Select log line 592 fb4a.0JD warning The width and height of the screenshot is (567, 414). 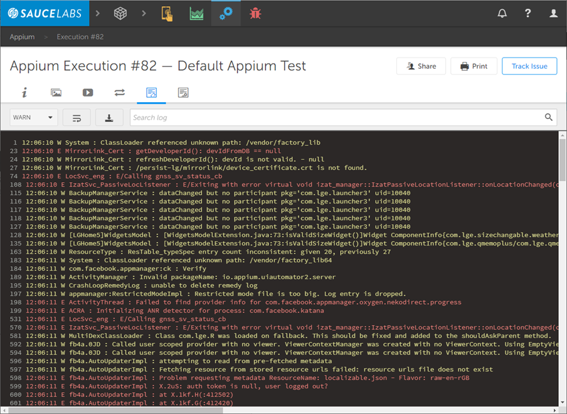pos(284,344)
